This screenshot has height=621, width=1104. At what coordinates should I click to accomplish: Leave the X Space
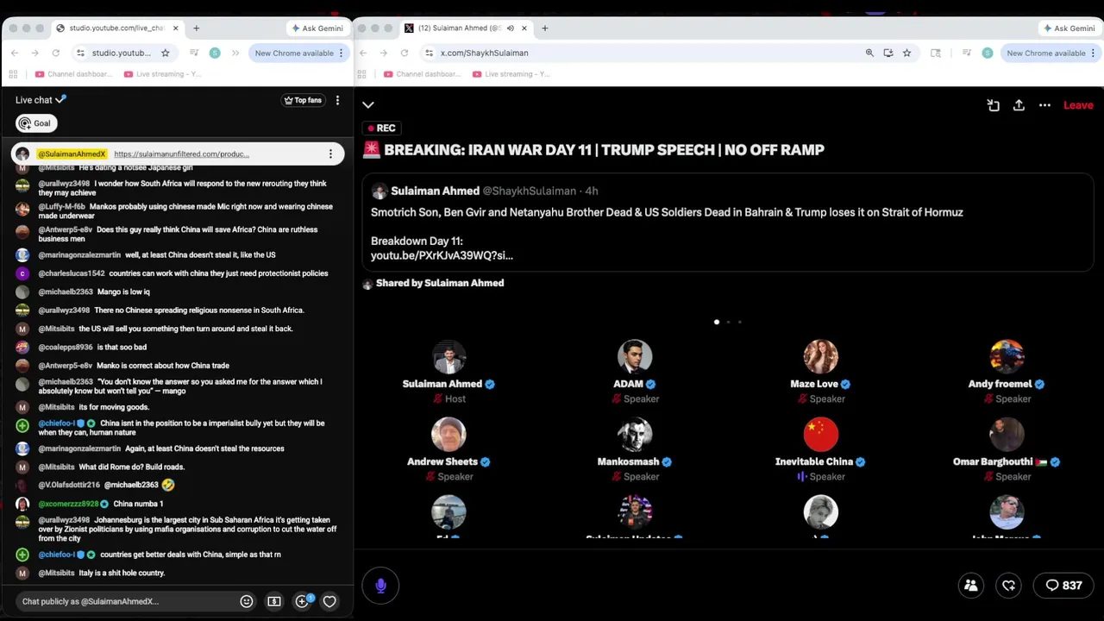pos(1078,105)
